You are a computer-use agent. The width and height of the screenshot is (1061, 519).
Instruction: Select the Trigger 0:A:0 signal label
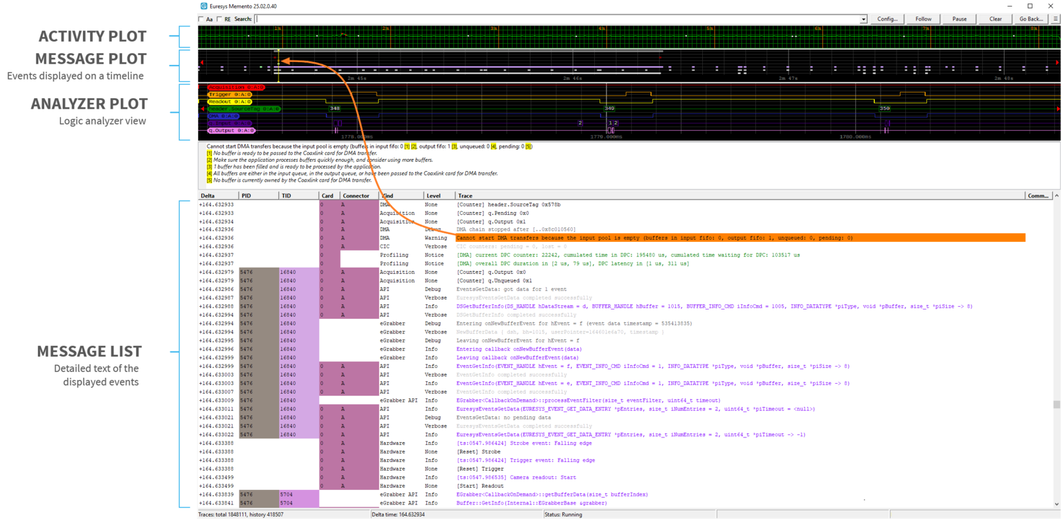click(x=230, y=95)
